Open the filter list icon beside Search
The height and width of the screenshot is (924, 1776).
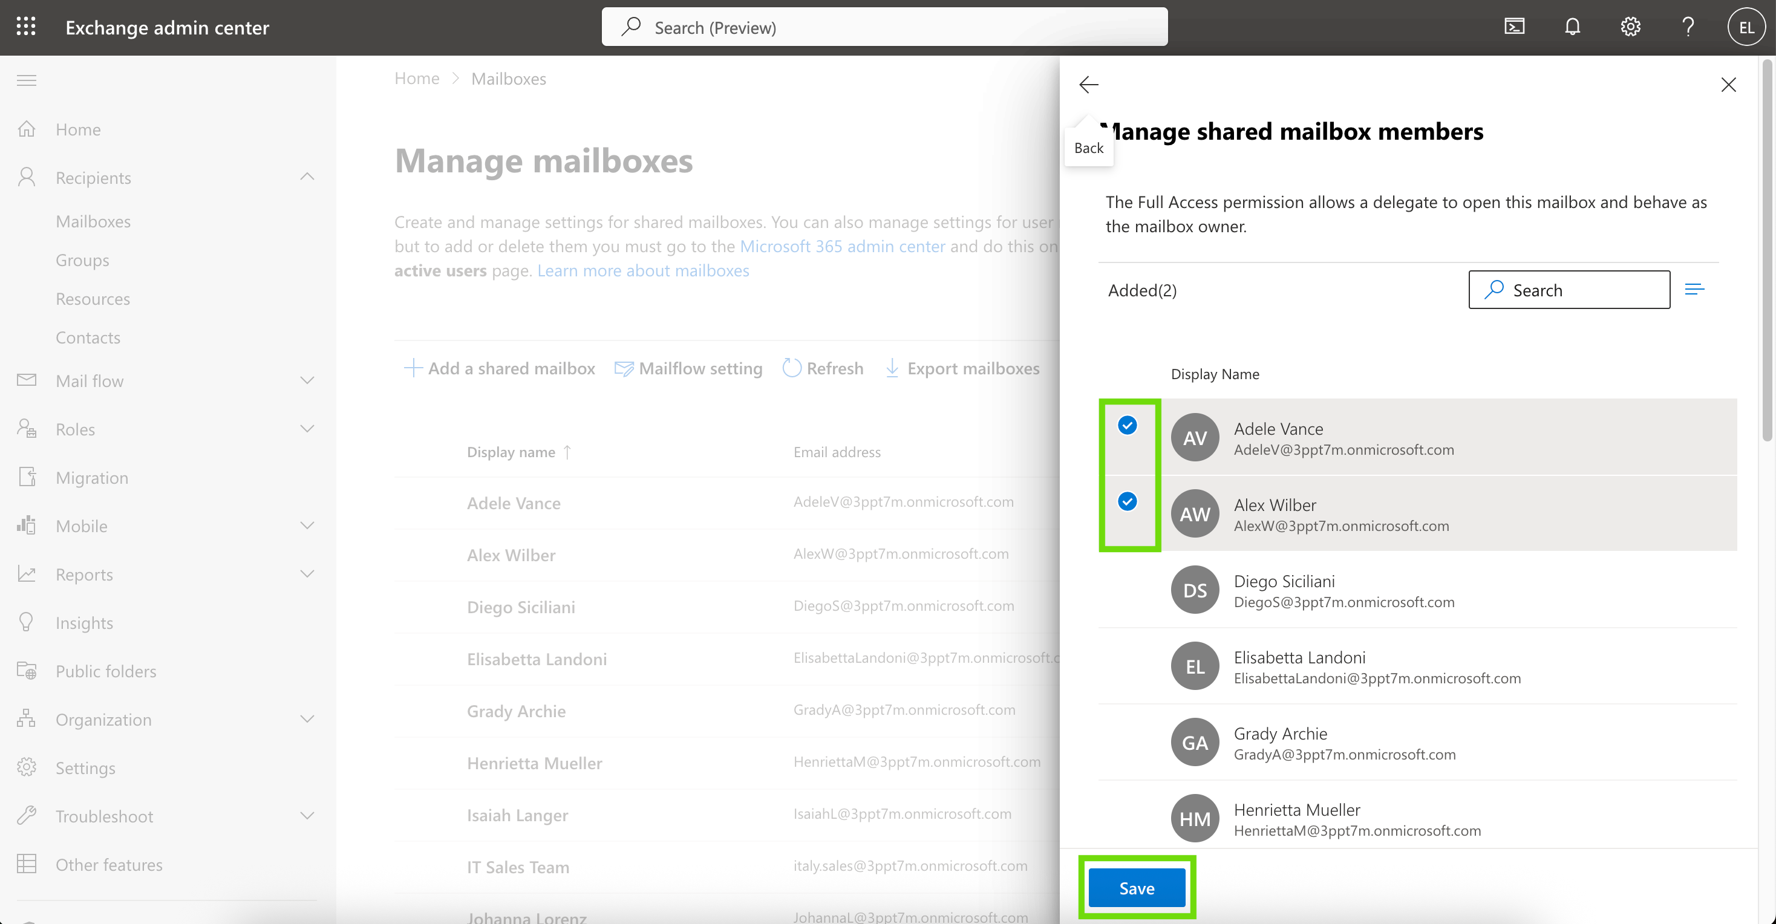1695,290
